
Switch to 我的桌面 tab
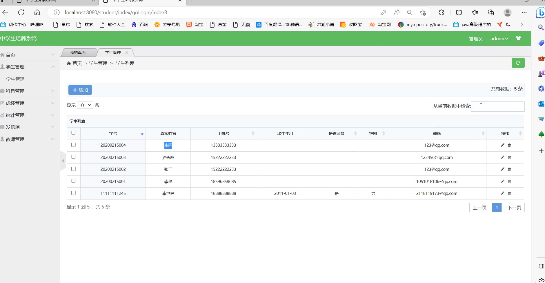[x=78, y=52]
